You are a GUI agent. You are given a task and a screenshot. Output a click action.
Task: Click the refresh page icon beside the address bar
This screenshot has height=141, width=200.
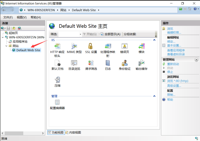coord(180,9)
